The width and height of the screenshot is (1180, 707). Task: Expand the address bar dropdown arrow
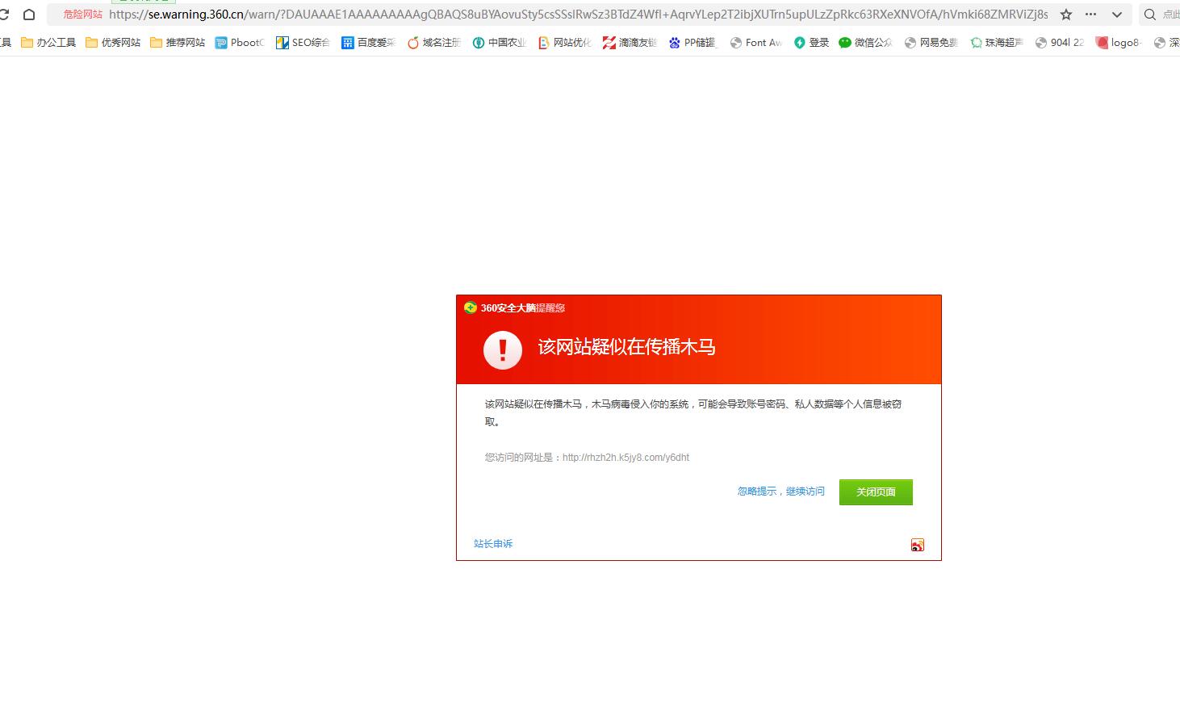pos(1117,15)
